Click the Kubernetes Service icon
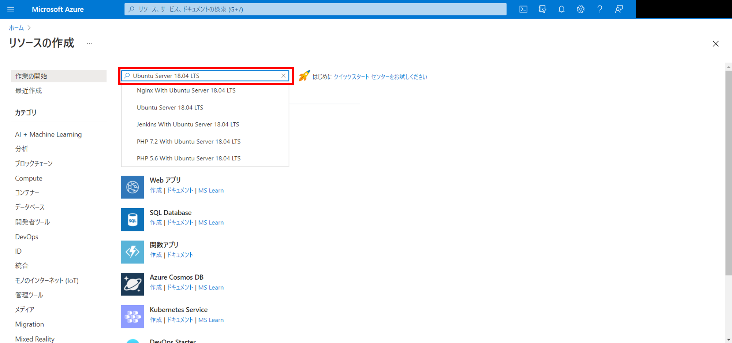The height and width of the screenshot is (343, 732). tap(132, 317)
